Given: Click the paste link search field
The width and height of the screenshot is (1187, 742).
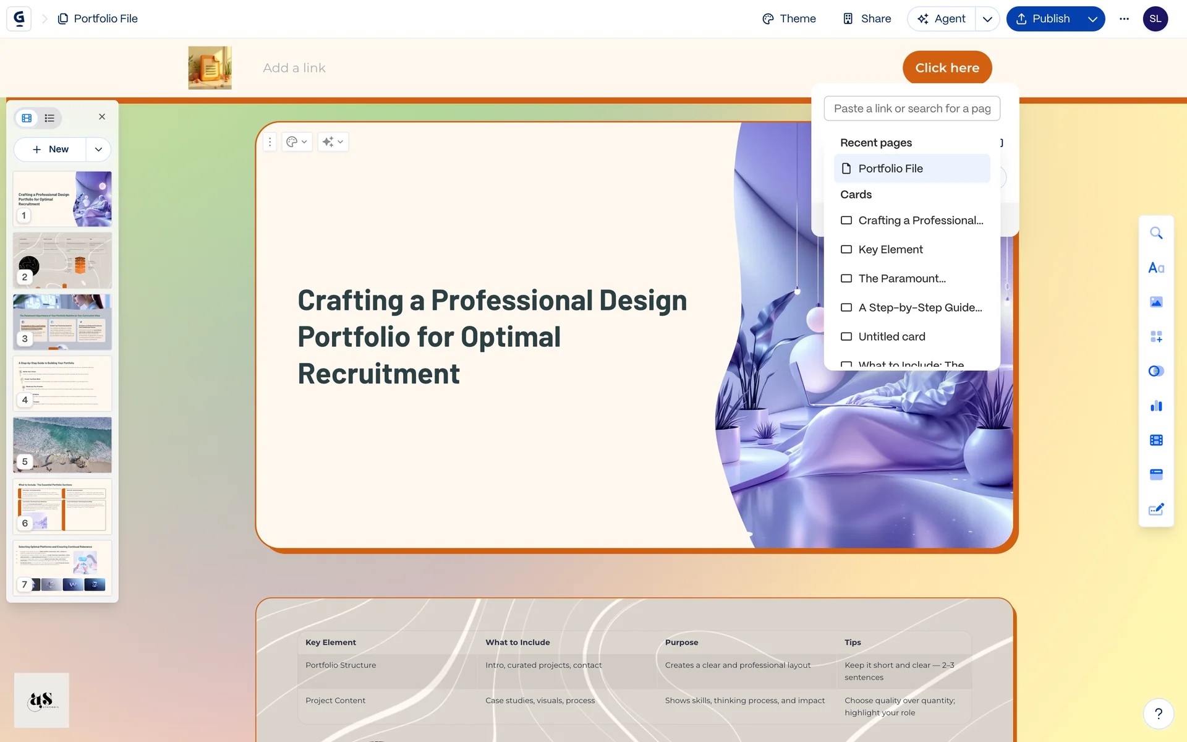Looking at the screenshot, I should (911, 108).
